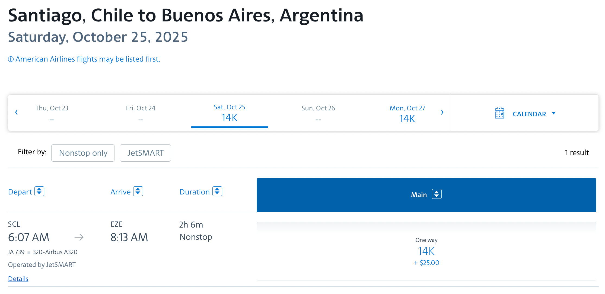Click the sort arrows beside Main

click(437, 194)
